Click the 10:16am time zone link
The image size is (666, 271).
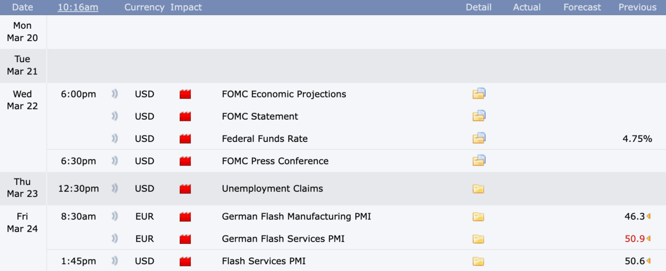[x=78, y=7]
